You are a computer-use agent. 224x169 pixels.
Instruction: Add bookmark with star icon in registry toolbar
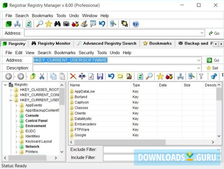pos(160,76)
